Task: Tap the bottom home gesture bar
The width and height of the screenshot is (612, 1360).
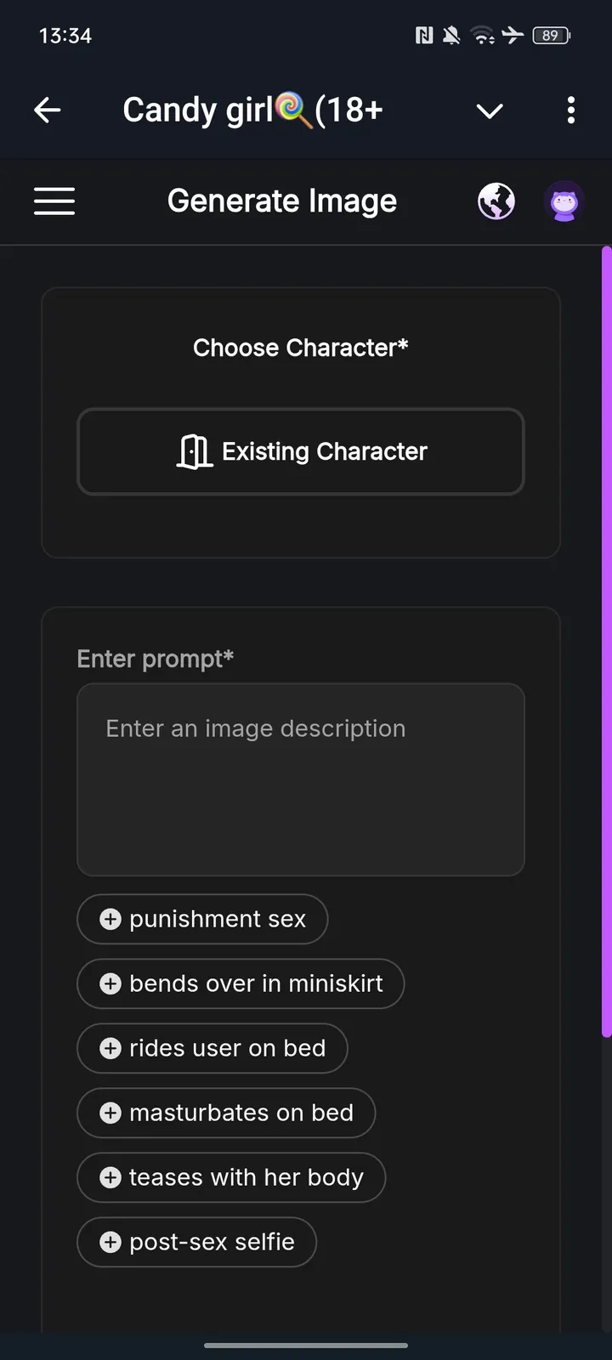Action: click(306, 1345)
